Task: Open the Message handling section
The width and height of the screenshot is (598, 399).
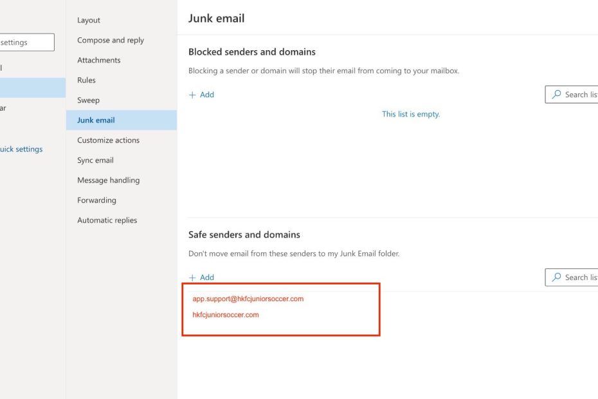Action: 108,180
